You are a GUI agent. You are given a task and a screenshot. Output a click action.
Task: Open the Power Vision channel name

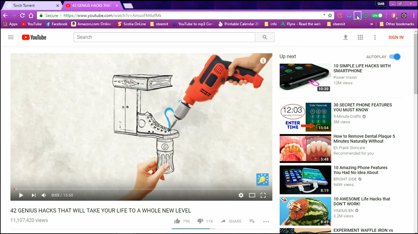click(x=345, y=77)
